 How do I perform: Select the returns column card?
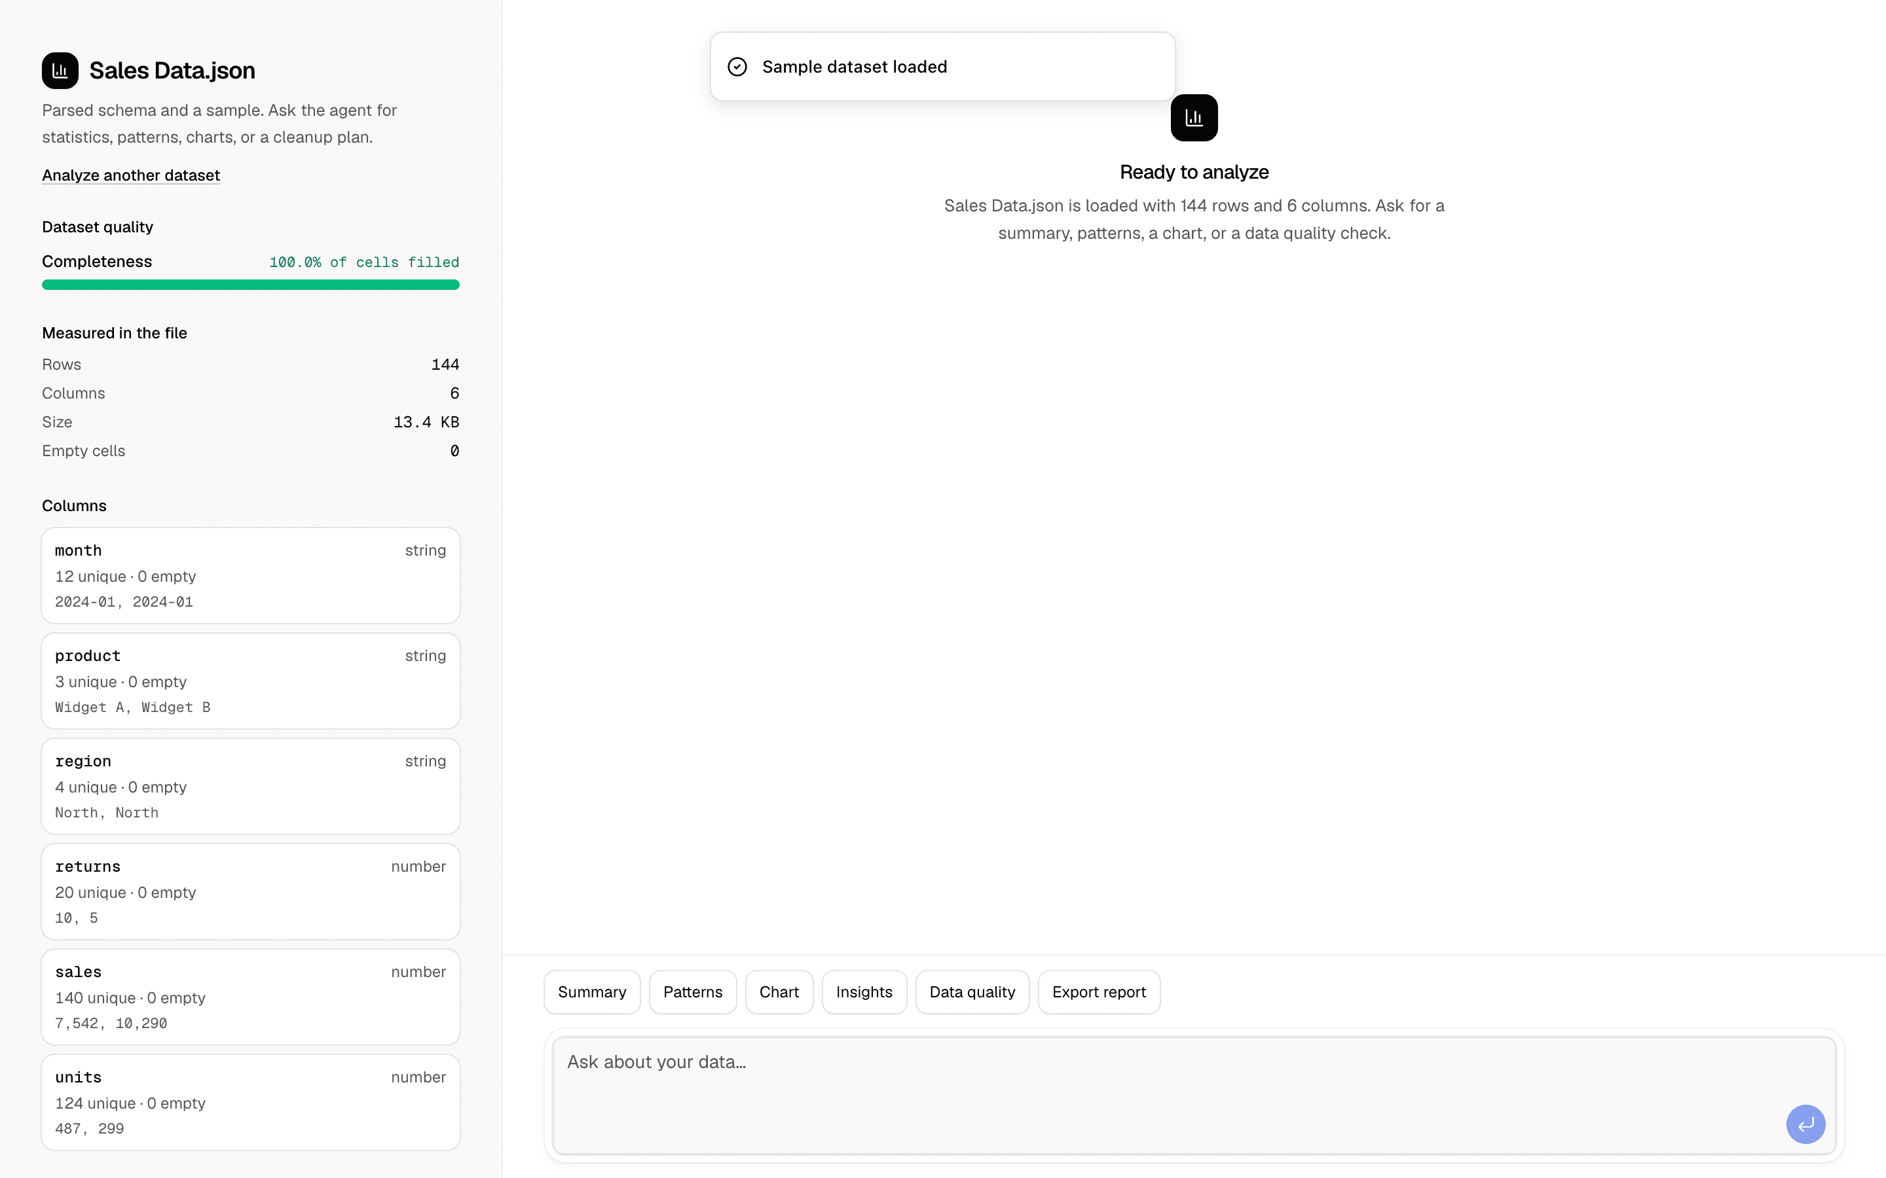(x=251, y=891)
